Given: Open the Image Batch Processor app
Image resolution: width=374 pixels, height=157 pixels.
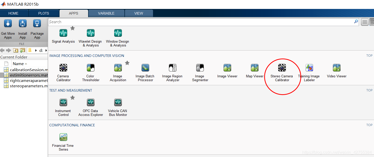Looking at the screenshot, I should click(145, 72).
